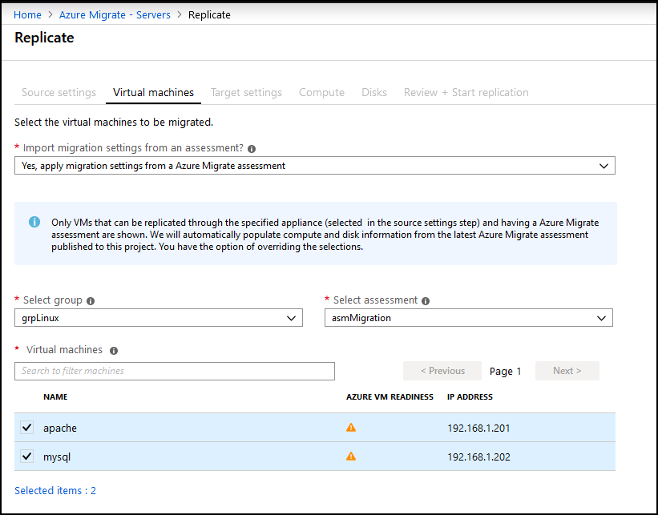Click info icon next to Select group

click(x=91, y=301)
